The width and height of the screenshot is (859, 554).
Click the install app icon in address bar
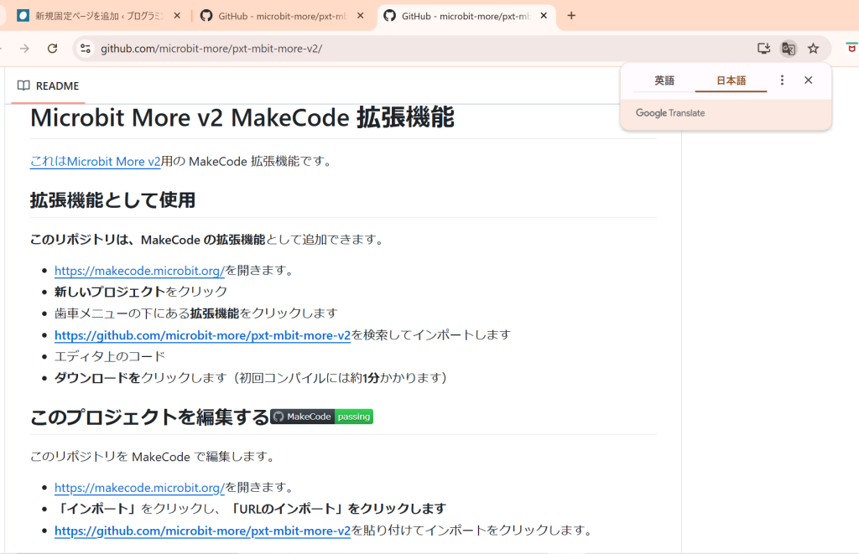(763, 49)
